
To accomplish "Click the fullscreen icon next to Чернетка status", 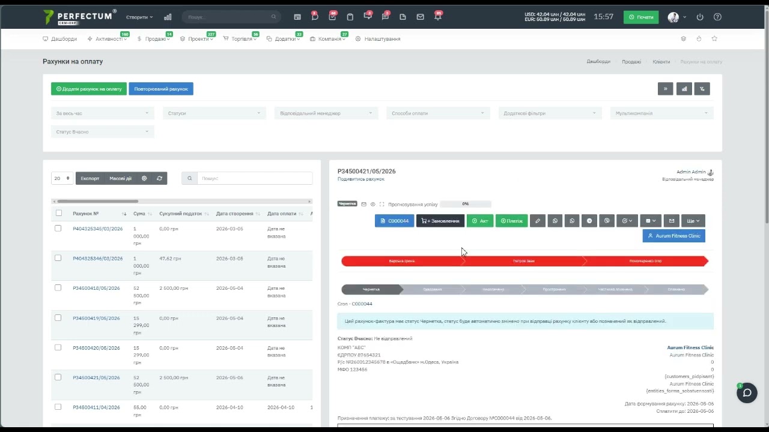I will coord(381,204).
